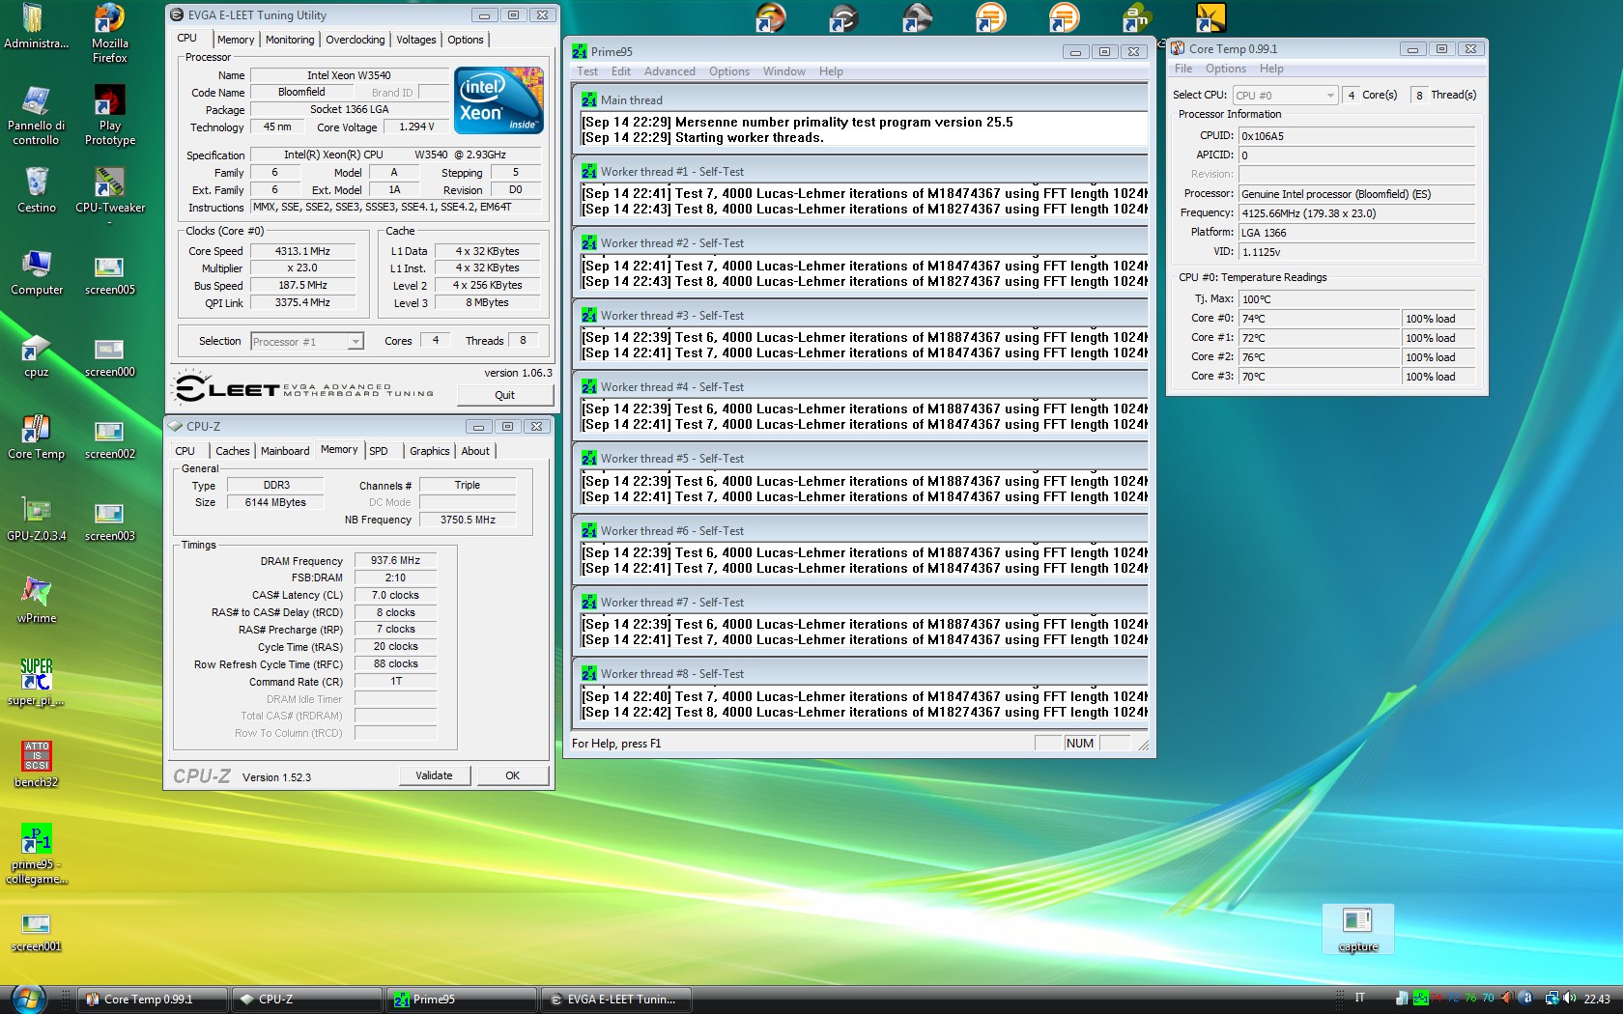Open the About tab in CPU-Z
This screenshot has height=1014, width=1623.
pos(475,451)
